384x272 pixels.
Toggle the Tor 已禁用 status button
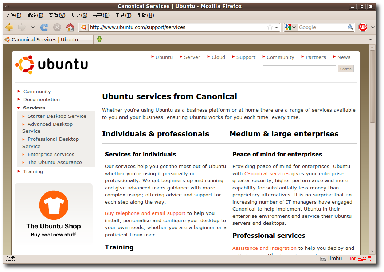click(x=360, y=259)
